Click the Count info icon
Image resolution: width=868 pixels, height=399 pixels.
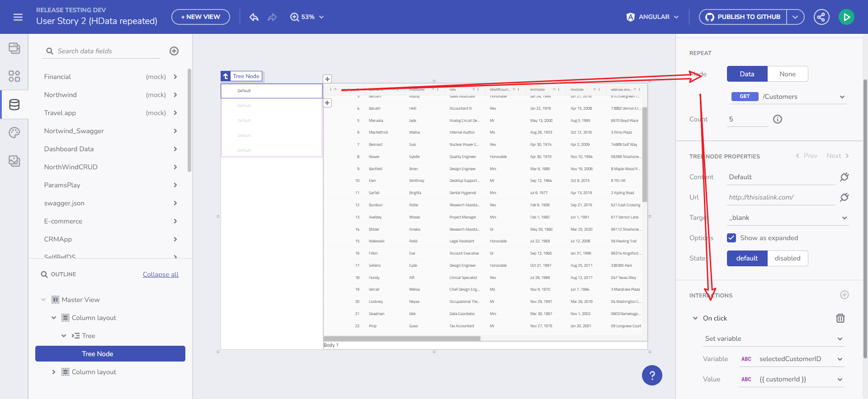pyautogui.click(x=778, y=119)
